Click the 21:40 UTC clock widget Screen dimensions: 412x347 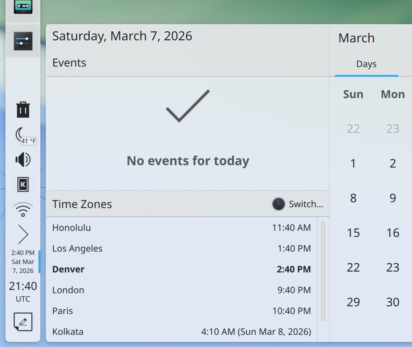click(23, 291)
